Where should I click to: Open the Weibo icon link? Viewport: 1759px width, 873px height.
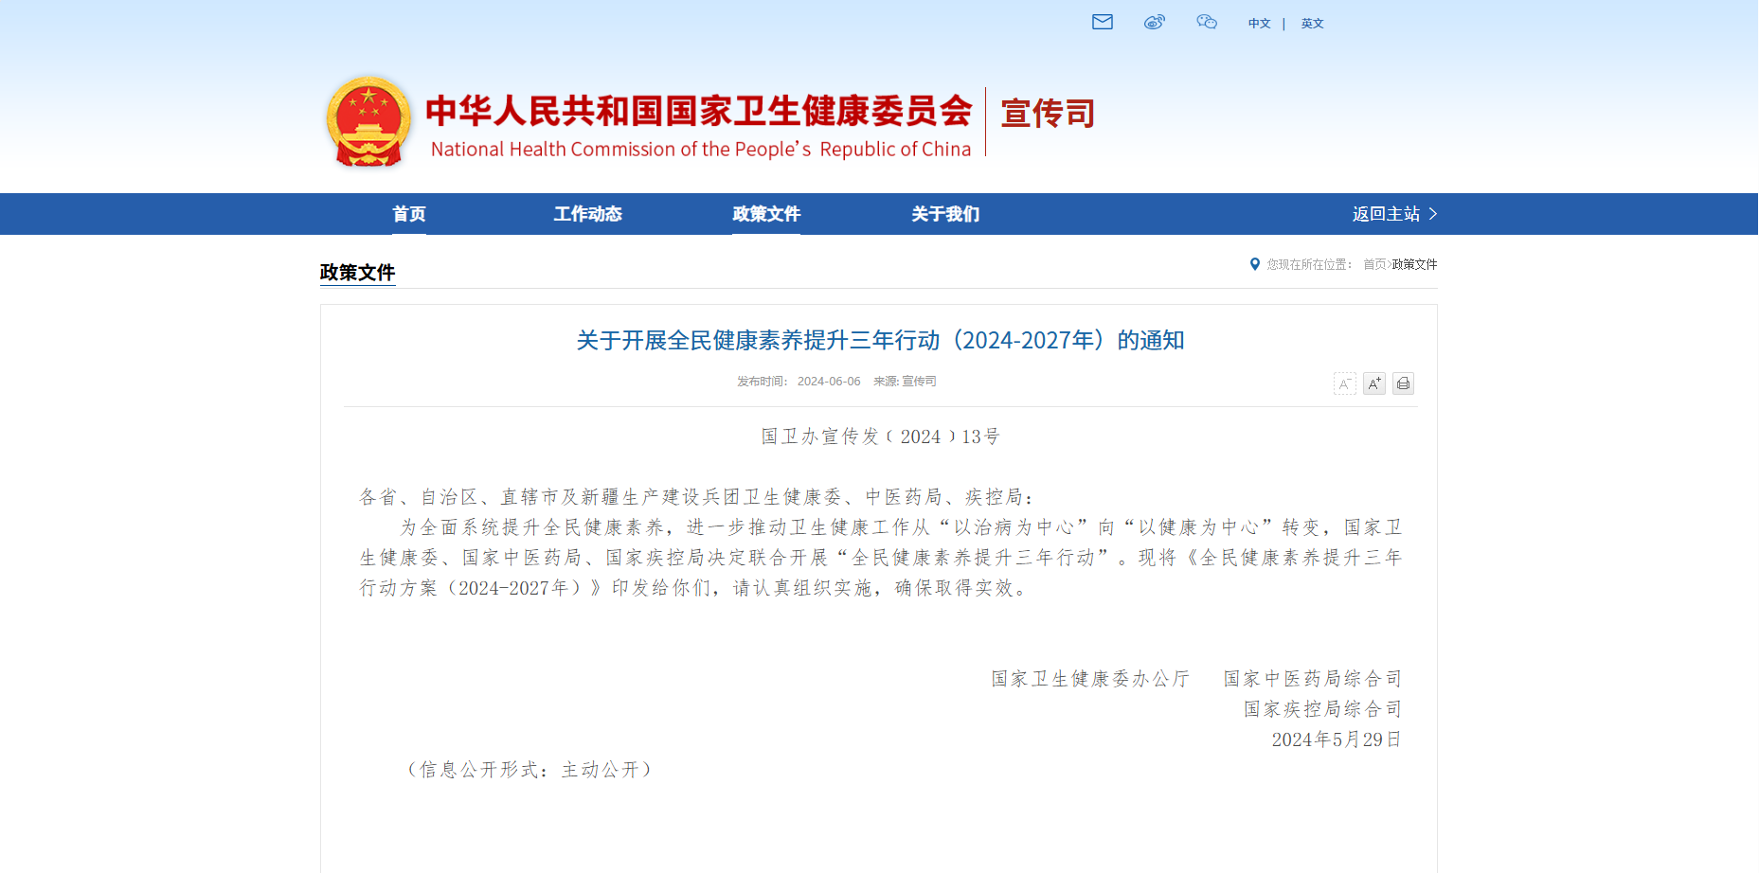tap(1154, 22)
